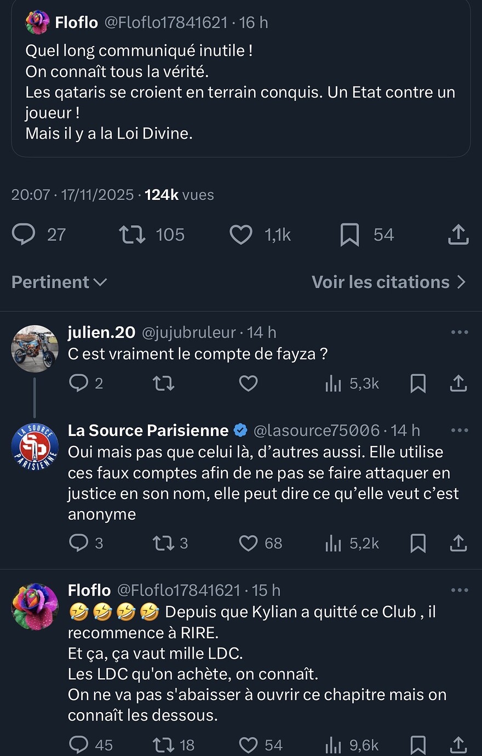
Task: Open 124k vues view count
Action: point(179,195)
